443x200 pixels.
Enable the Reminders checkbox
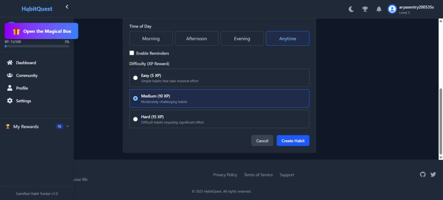point(132,53)
